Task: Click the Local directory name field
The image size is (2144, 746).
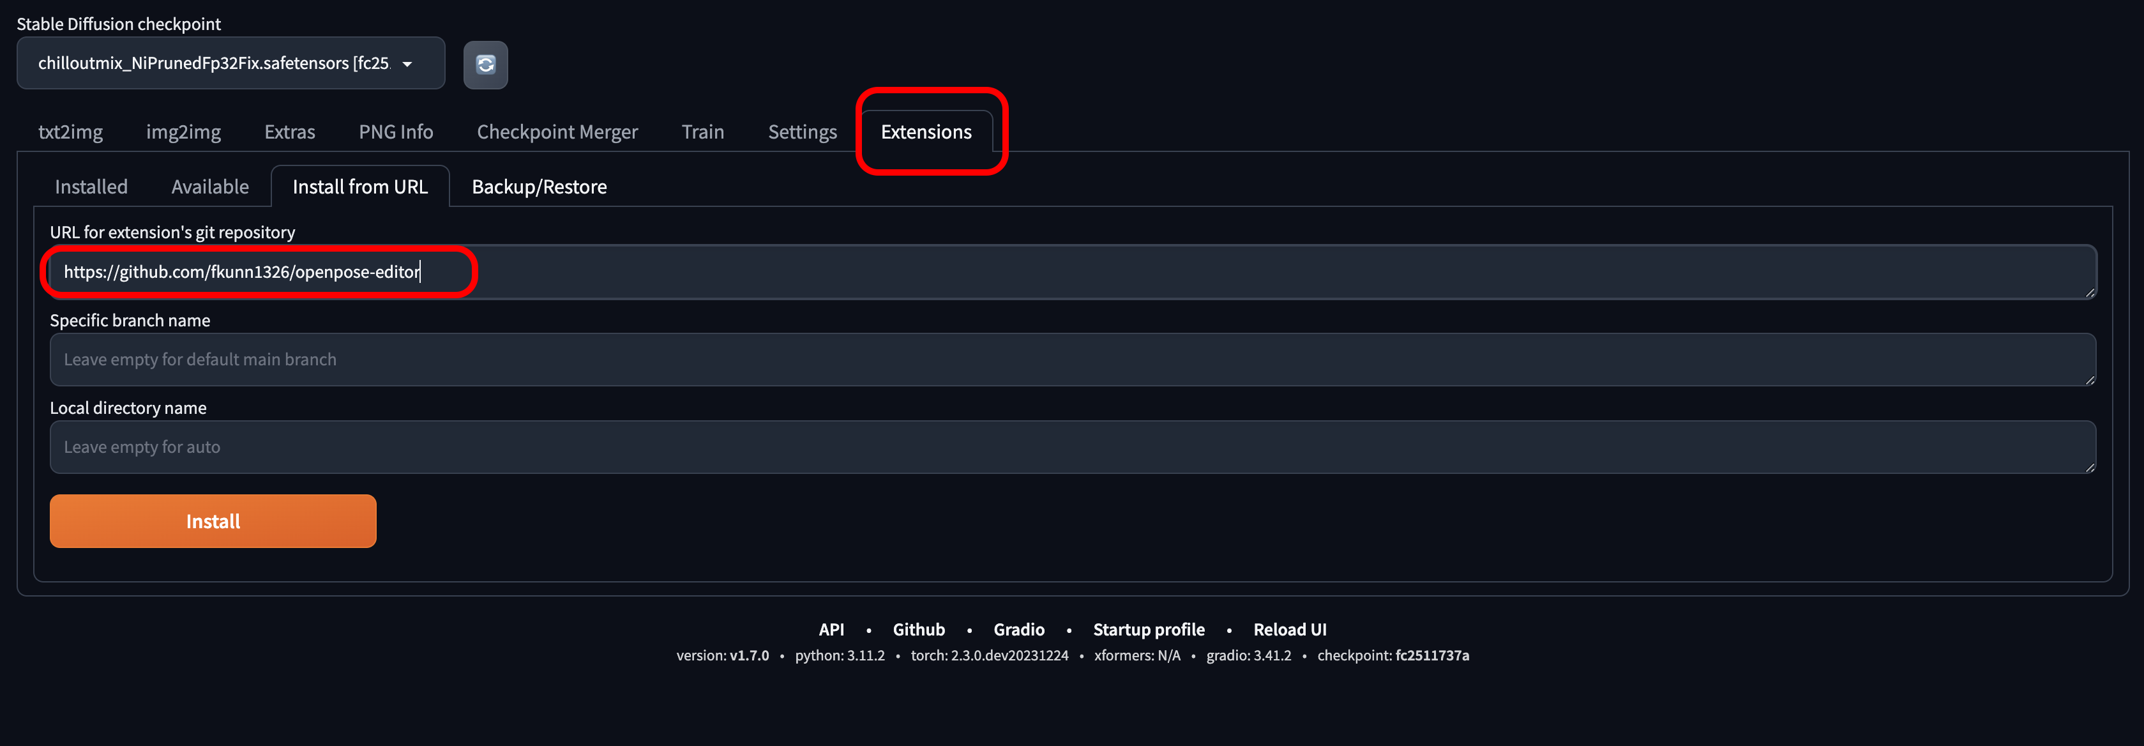Action: coord(1072,447)
